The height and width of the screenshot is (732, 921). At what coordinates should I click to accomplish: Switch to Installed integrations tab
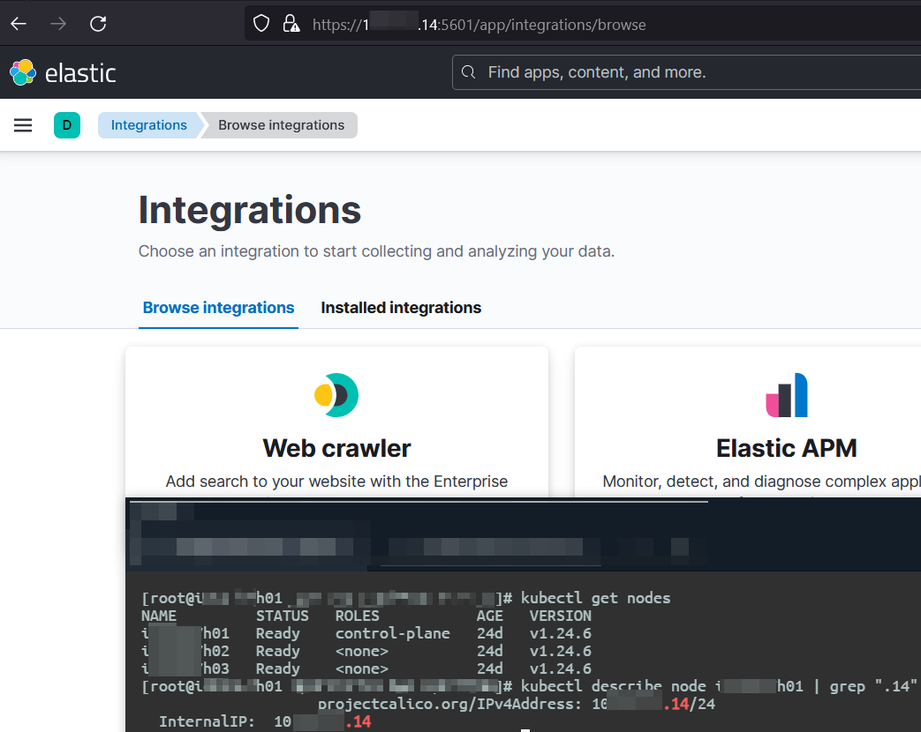tap(401, 307)
